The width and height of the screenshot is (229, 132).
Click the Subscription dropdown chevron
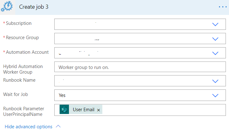pyautogui.click(x=215, y=25)
